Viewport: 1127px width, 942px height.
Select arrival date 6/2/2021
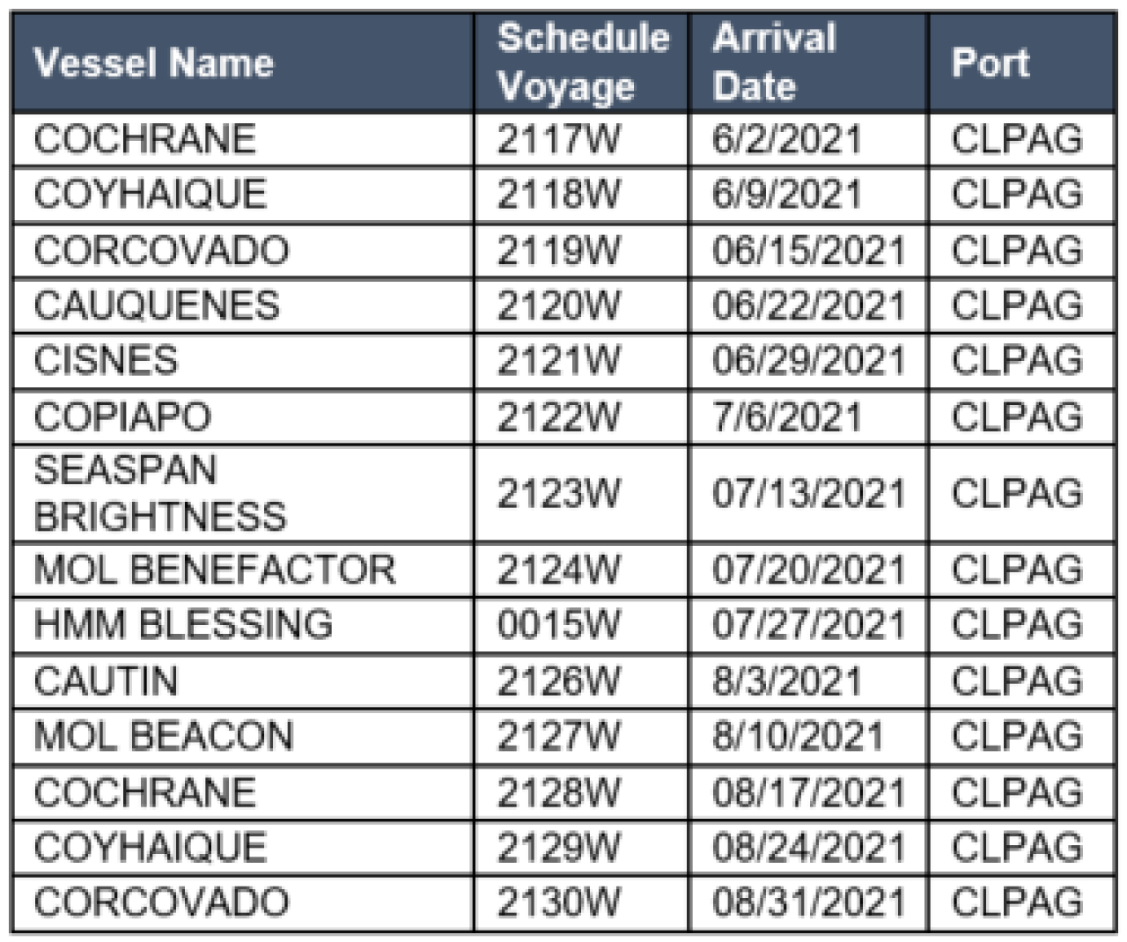(786, 139)
